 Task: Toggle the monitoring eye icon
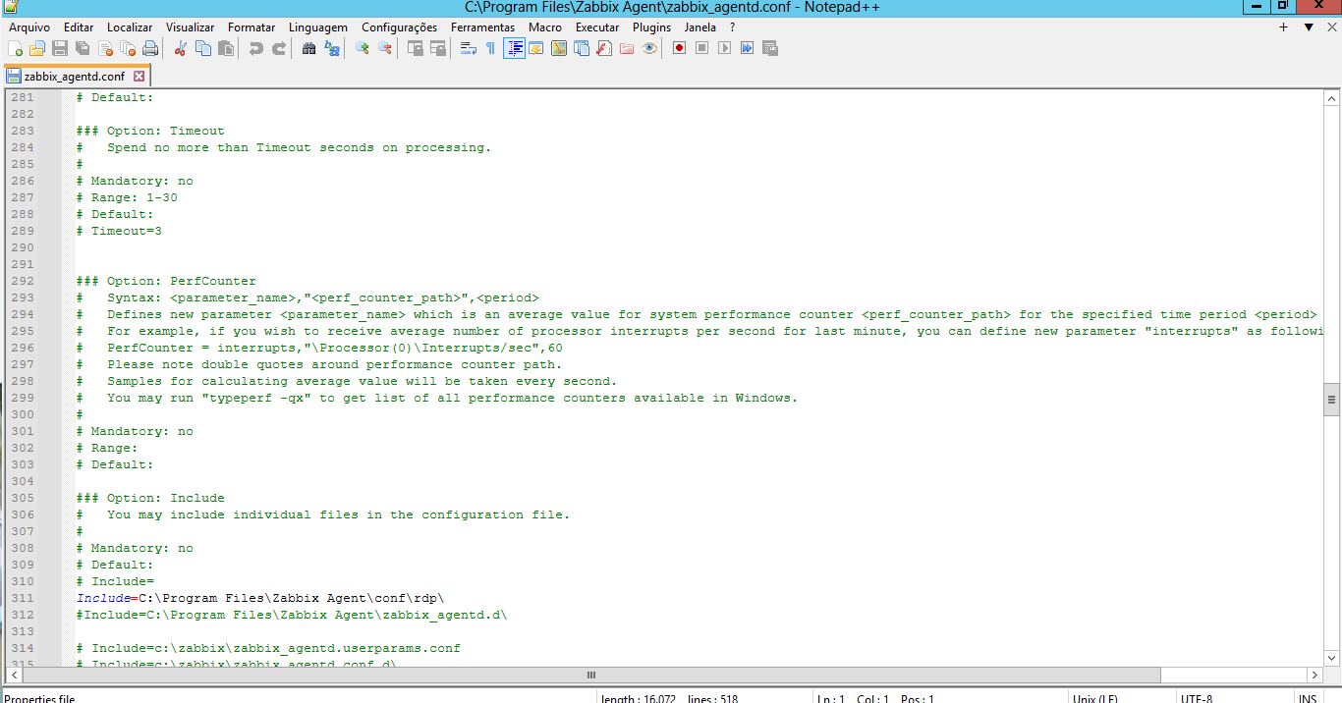pos(649,48)
